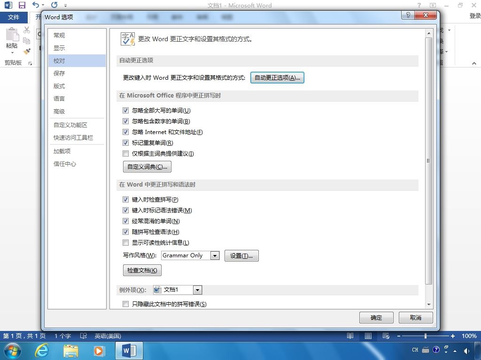The image size is (481, 360).
Task: Open the Quick Access Toolbar customize arrow
Action: click(x=65, y=5)
